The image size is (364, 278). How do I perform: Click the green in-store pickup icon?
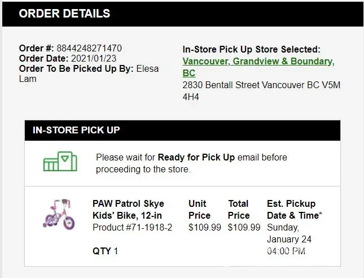59,162
